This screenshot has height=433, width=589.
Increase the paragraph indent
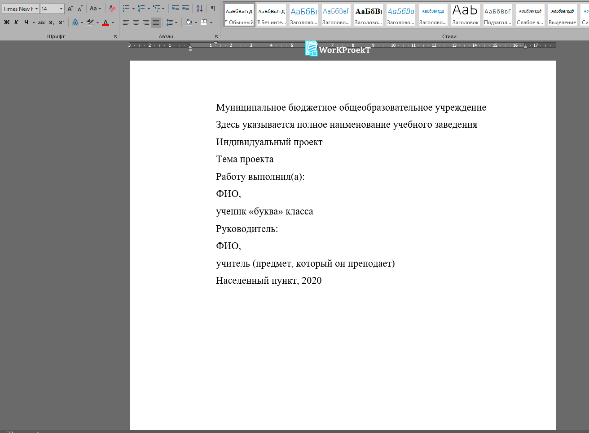pyautogui.click(x=185, y=9)
